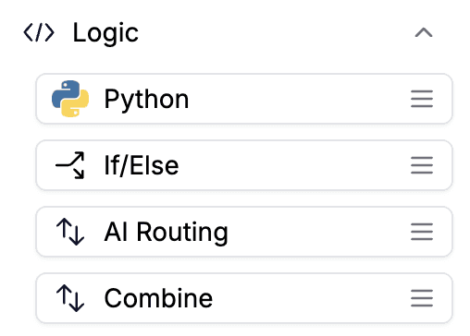Click the AI Routing hamburger handle icon
Screen dimensions: 470x336
[x=422, y=232]
